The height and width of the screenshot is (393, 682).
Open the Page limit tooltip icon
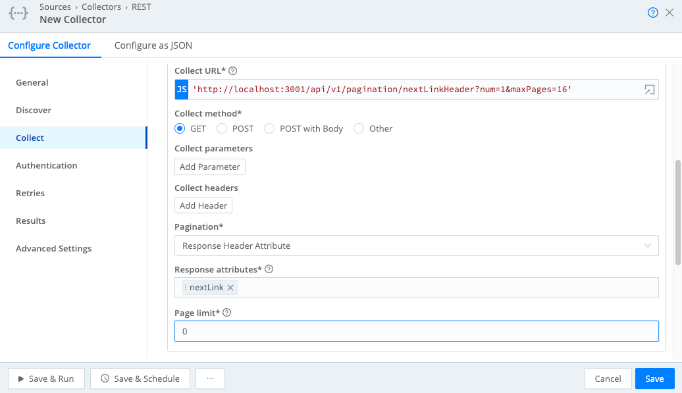point(227,312)
